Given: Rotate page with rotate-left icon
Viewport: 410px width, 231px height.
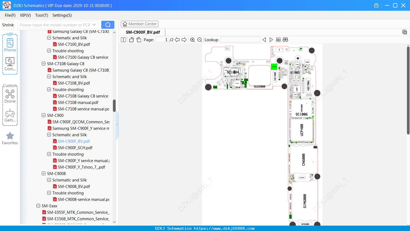Looking at the screenshot, I should point(131,40).
